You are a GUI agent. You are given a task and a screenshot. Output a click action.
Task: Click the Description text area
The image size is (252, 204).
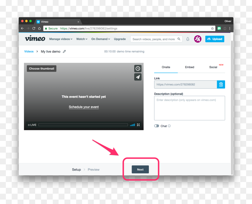pyautogui.click(x=190, y=108)
